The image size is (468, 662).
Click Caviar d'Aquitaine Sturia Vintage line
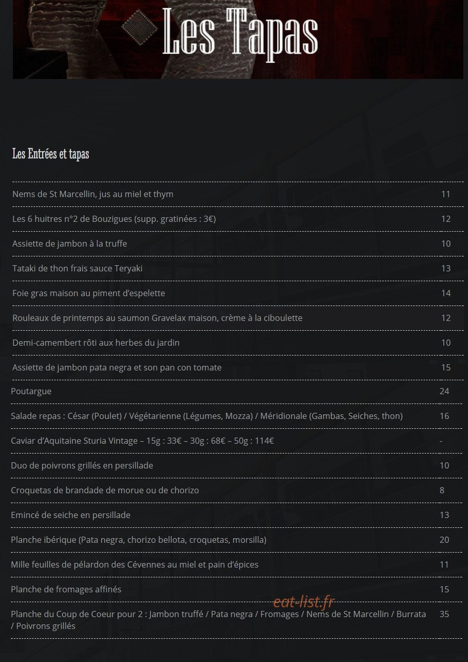point(142,441)
